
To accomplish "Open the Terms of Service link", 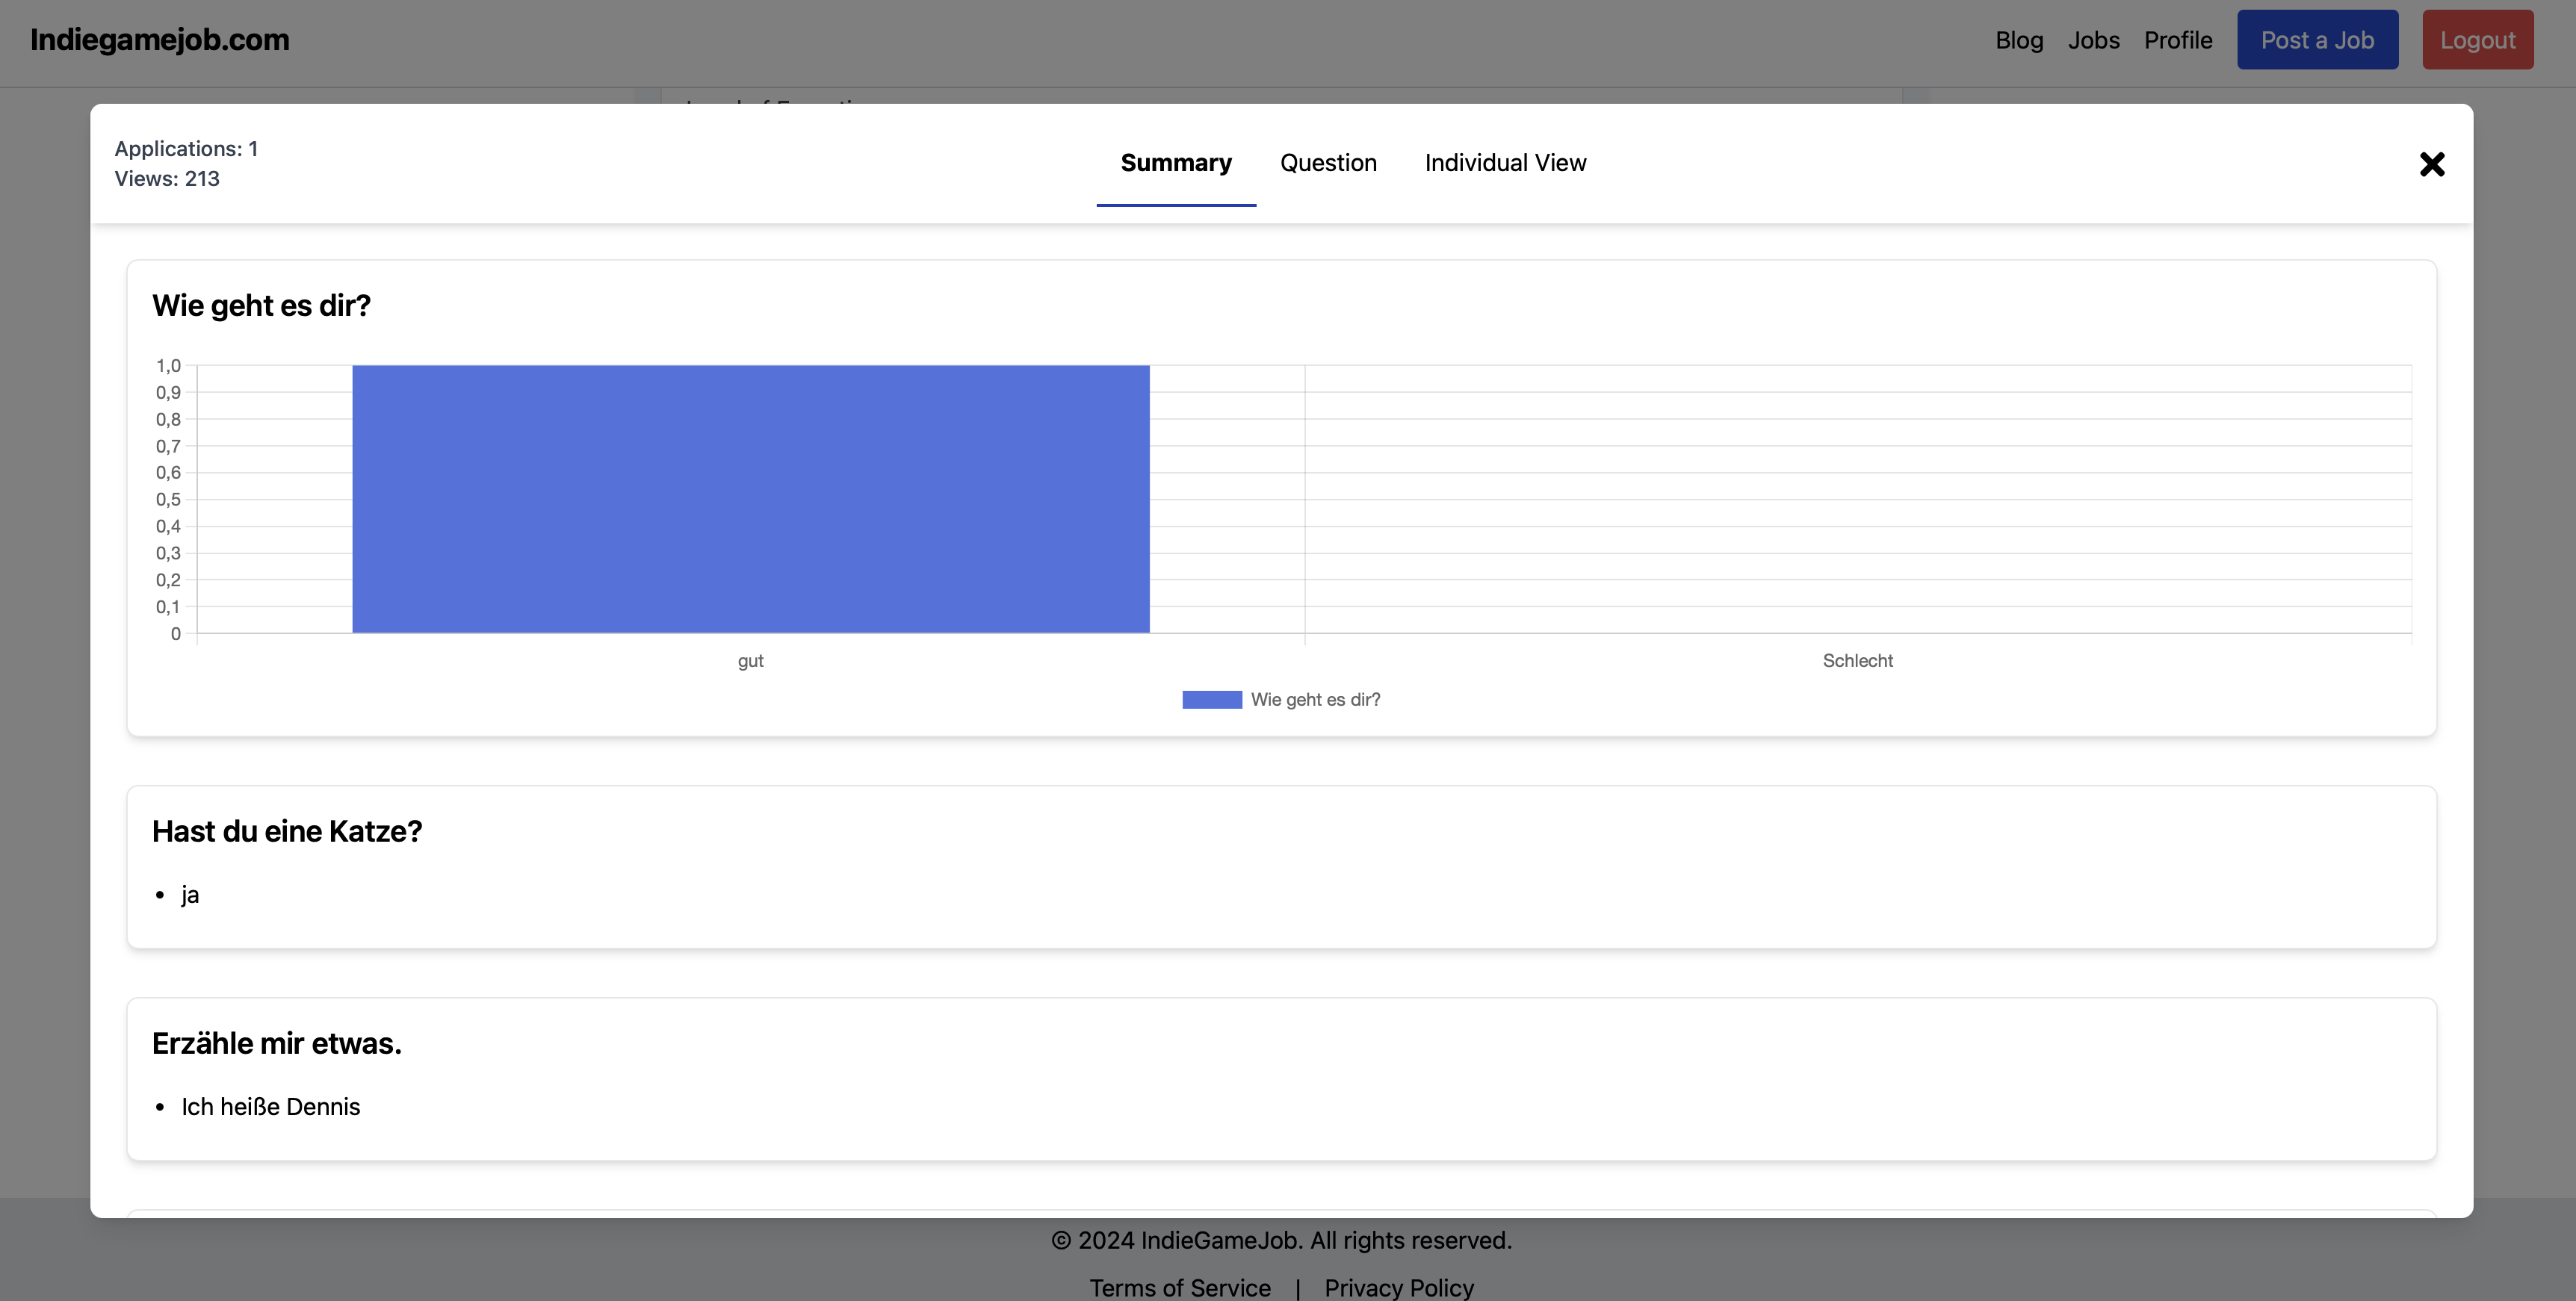I will (x=1180, y=1287).
